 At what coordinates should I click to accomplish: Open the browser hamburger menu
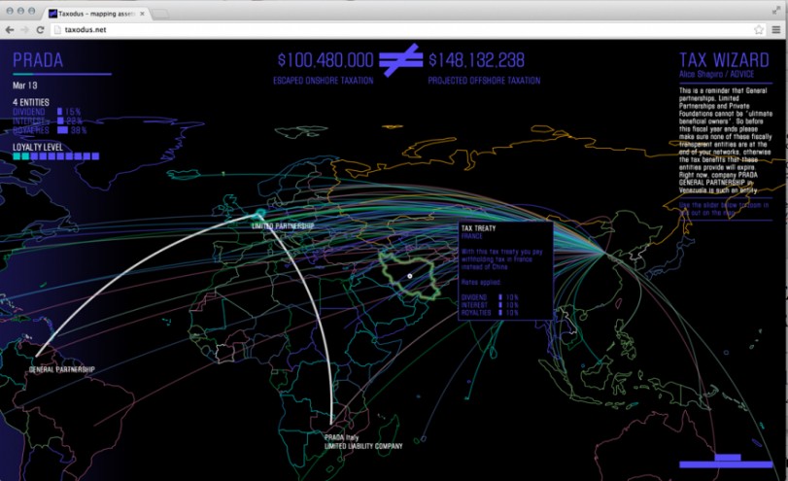click(776, 30)
